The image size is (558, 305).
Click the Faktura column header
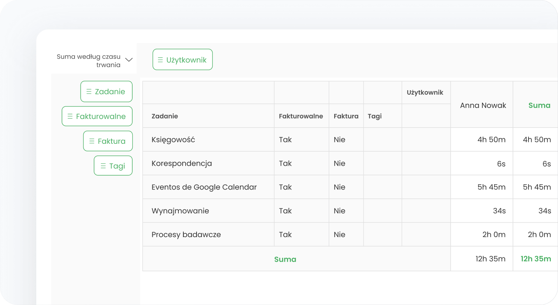[x=346, y=116]
